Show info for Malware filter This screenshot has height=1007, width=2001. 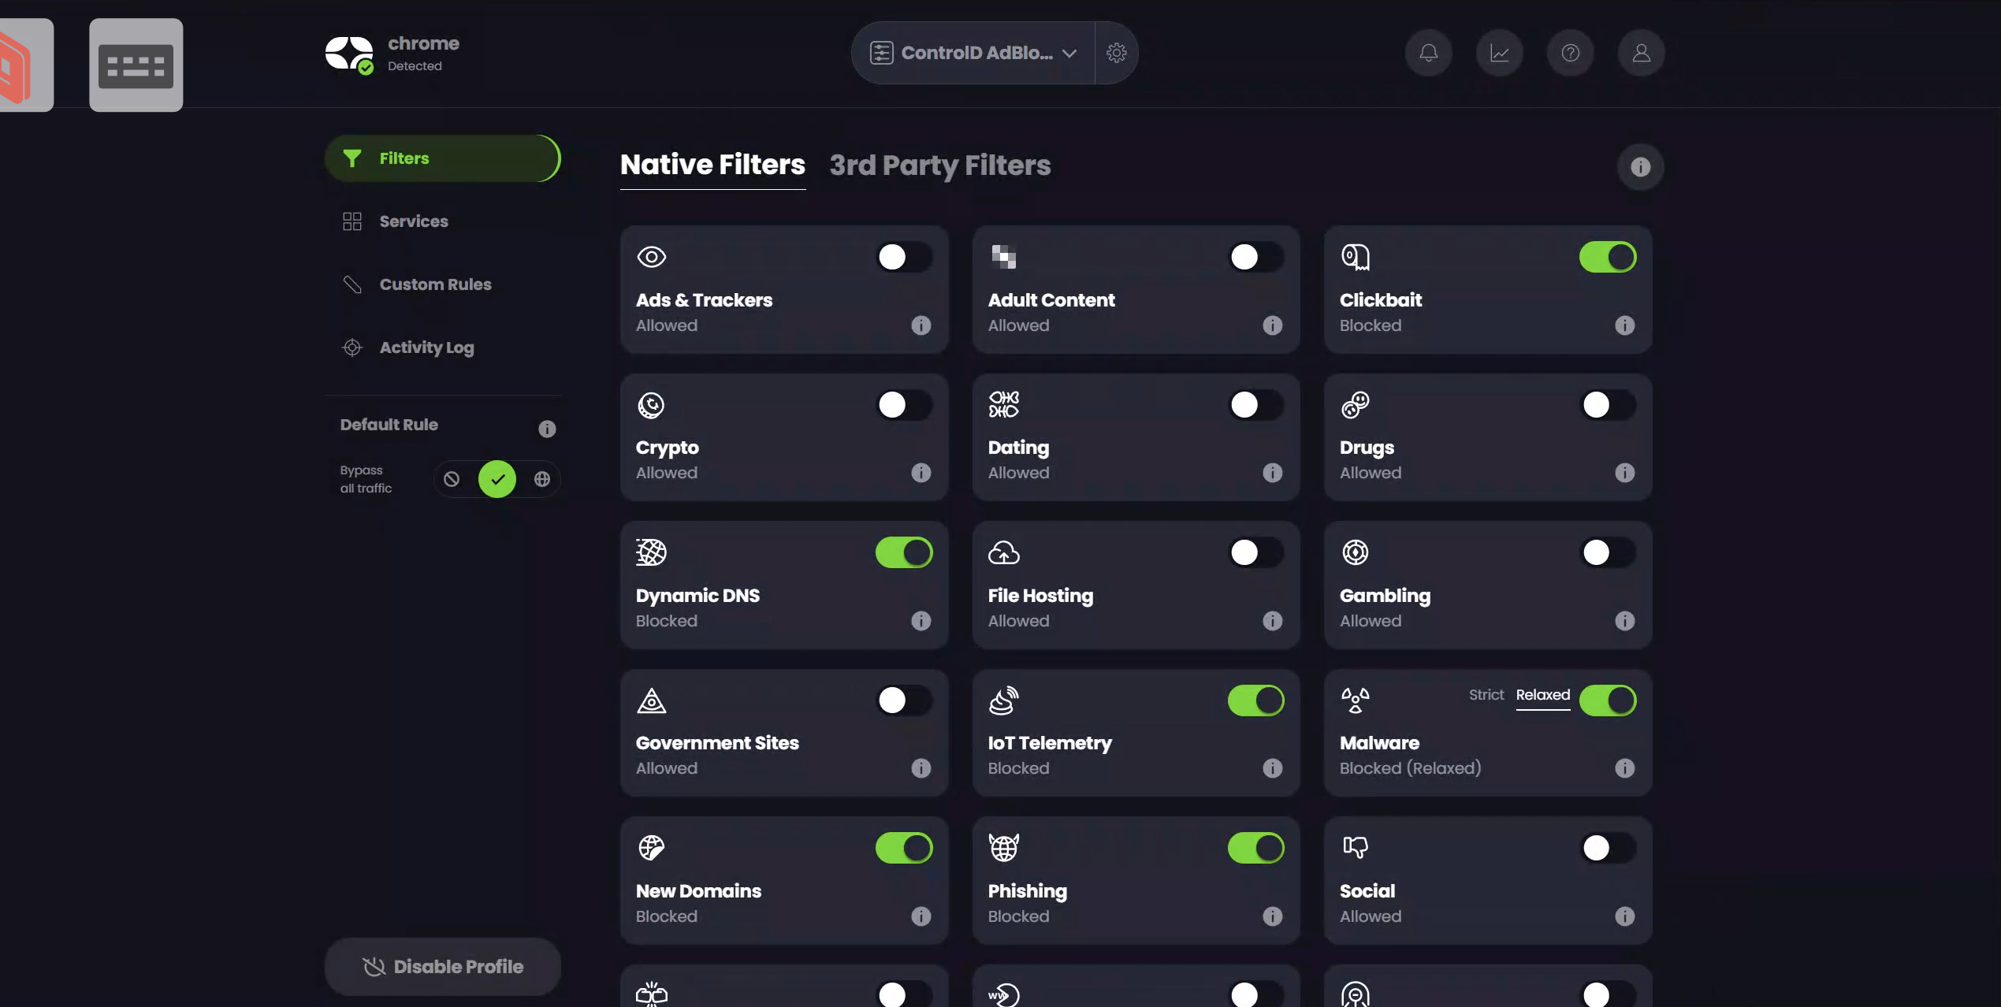coord(1624,768)
